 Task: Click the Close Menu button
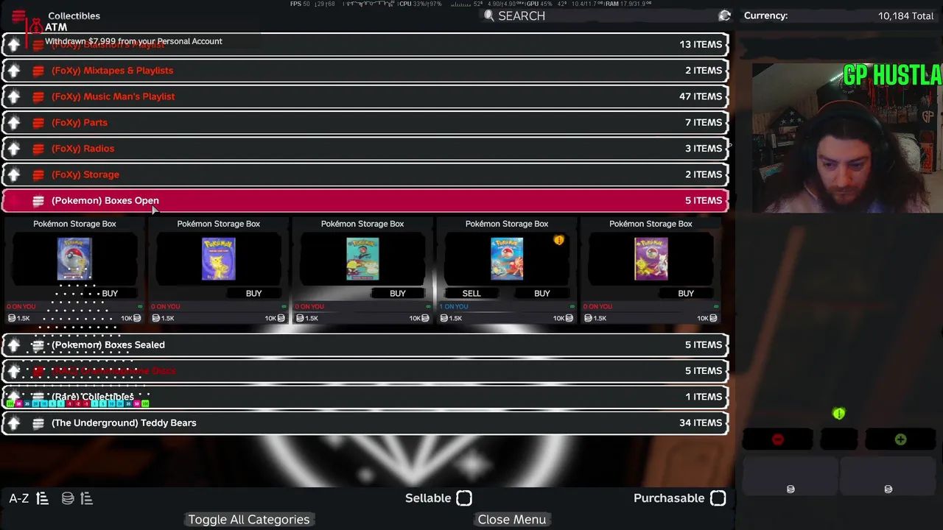[x=512, y=520]
